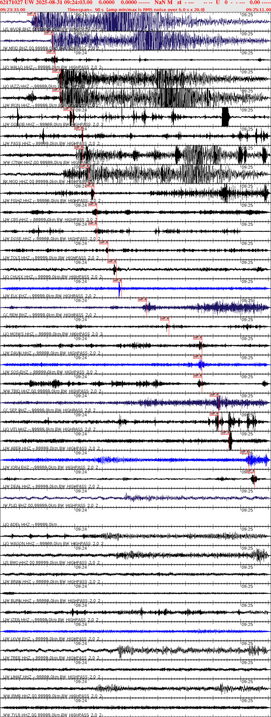Select the pick flag on MONKS trace
Viewport: 271px width, 717px height.
tap(164, 318)
